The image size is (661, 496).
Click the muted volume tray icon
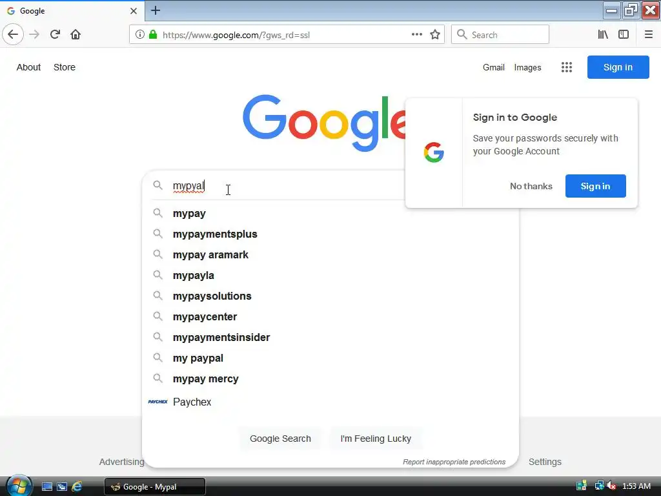pyautogui.click(x=611, y=486)
